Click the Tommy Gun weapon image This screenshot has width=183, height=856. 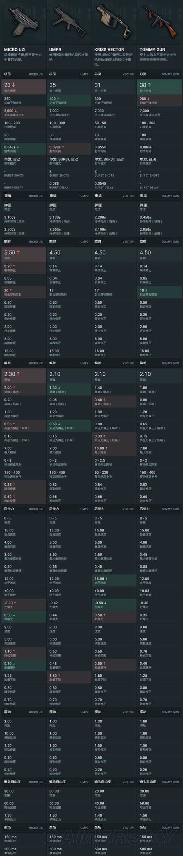point(159,23)
